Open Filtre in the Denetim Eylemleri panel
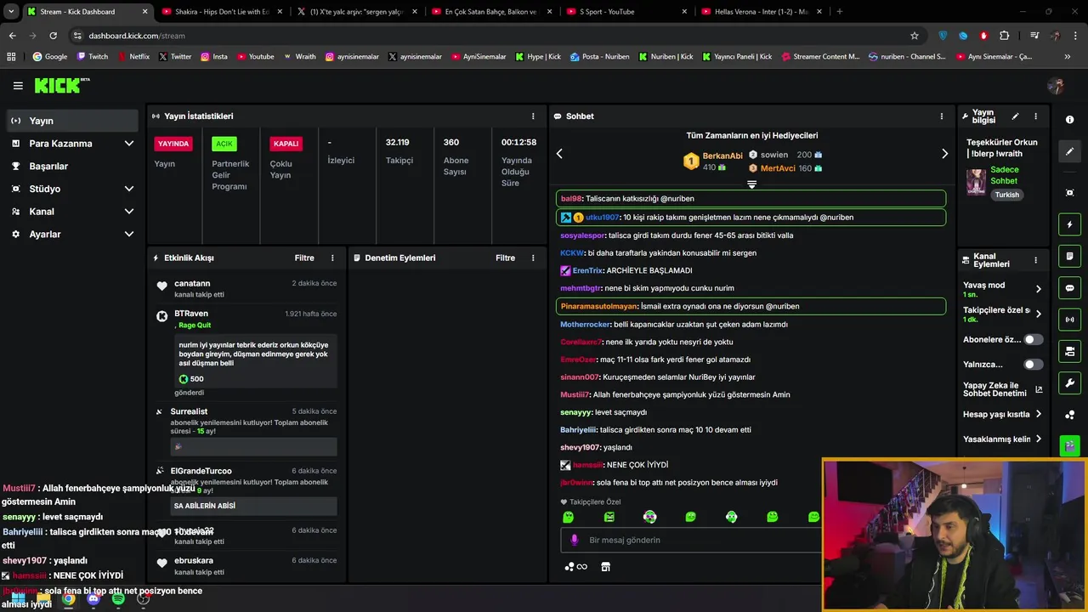 505,258
